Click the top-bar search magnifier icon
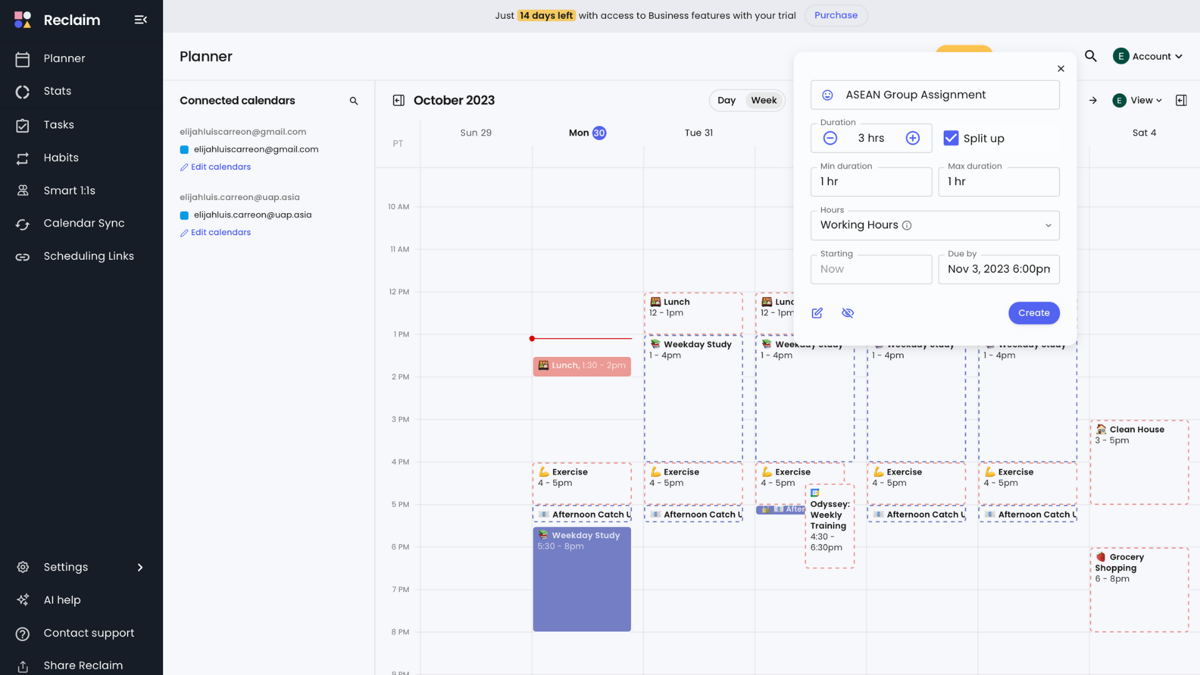1200x675 pixels. coord(1091,56)
